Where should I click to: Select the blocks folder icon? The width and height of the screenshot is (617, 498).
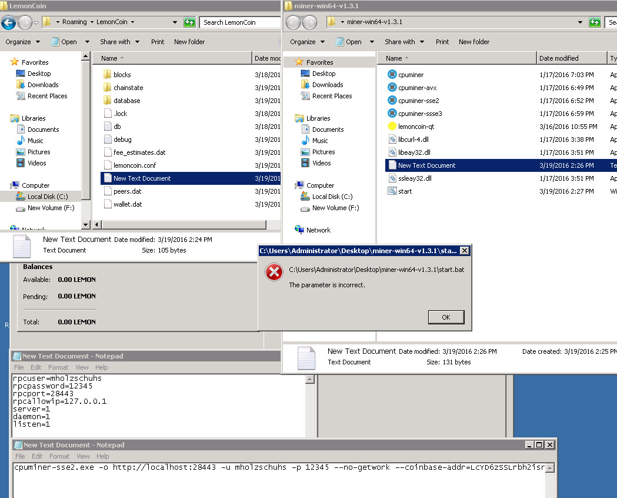(x=108, y=74)
